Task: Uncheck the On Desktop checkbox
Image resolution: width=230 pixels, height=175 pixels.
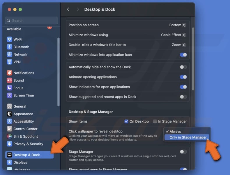Action: coord(126,121)
